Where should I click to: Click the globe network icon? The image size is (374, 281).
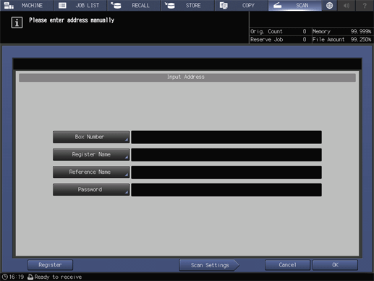[x=329, y=5]
